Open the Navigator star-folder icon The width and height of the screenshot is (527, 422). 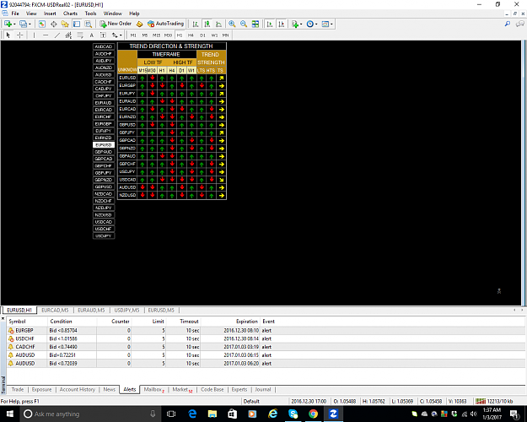pyautogui.click(x=65, y=24)
